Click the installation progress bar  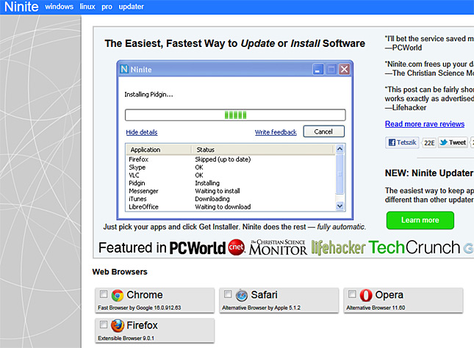click(x=235, y=115)
